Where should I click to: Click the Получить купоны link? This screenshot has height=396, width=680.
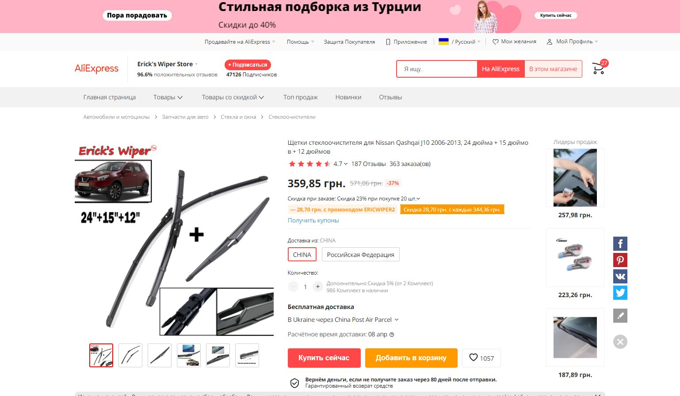[x=313, y=220]
